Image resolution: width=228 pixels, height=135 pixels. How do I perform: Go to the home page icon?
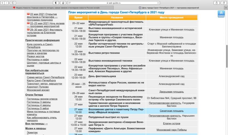tap(63, 3)
